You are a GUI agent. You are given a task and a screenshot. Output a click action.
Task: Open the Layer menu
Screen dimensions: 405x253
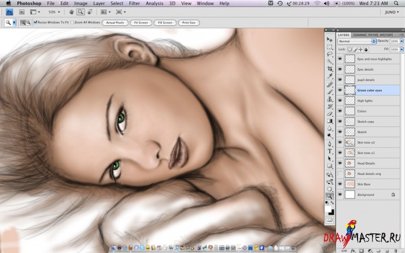(x=99, y=3)
